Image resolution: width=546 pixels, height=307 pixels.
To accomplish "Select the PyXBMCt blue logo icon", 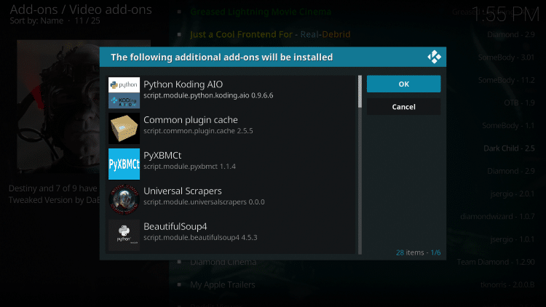I will click(x=124, y=164).
